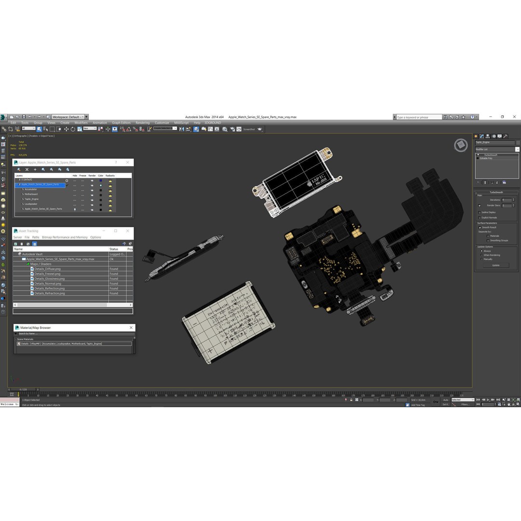Open the Create Selection Set dropdown
Image resolution: width=521 pixels, height=521 pixels.
coord(165,128)
